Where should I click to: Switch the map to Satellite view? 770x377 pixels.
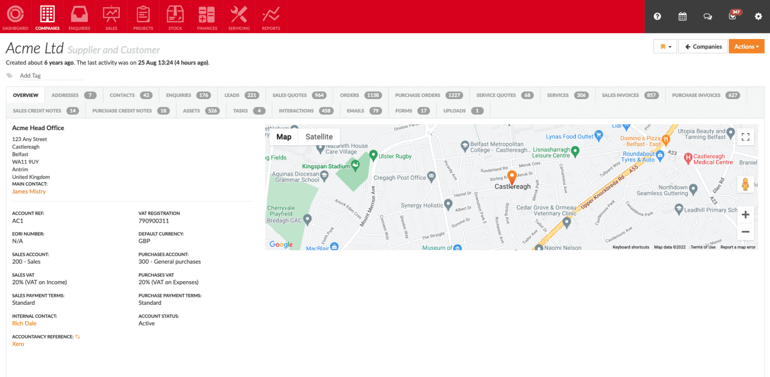coord(319,136)
